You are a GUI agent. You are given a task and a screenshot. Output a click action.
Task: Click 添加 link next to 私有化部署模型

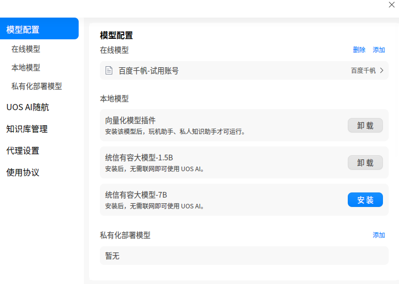(379, 235)
